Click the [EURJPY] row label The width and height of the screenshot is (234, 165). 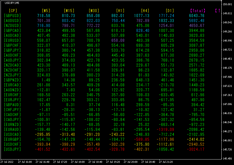pos(13,100)
